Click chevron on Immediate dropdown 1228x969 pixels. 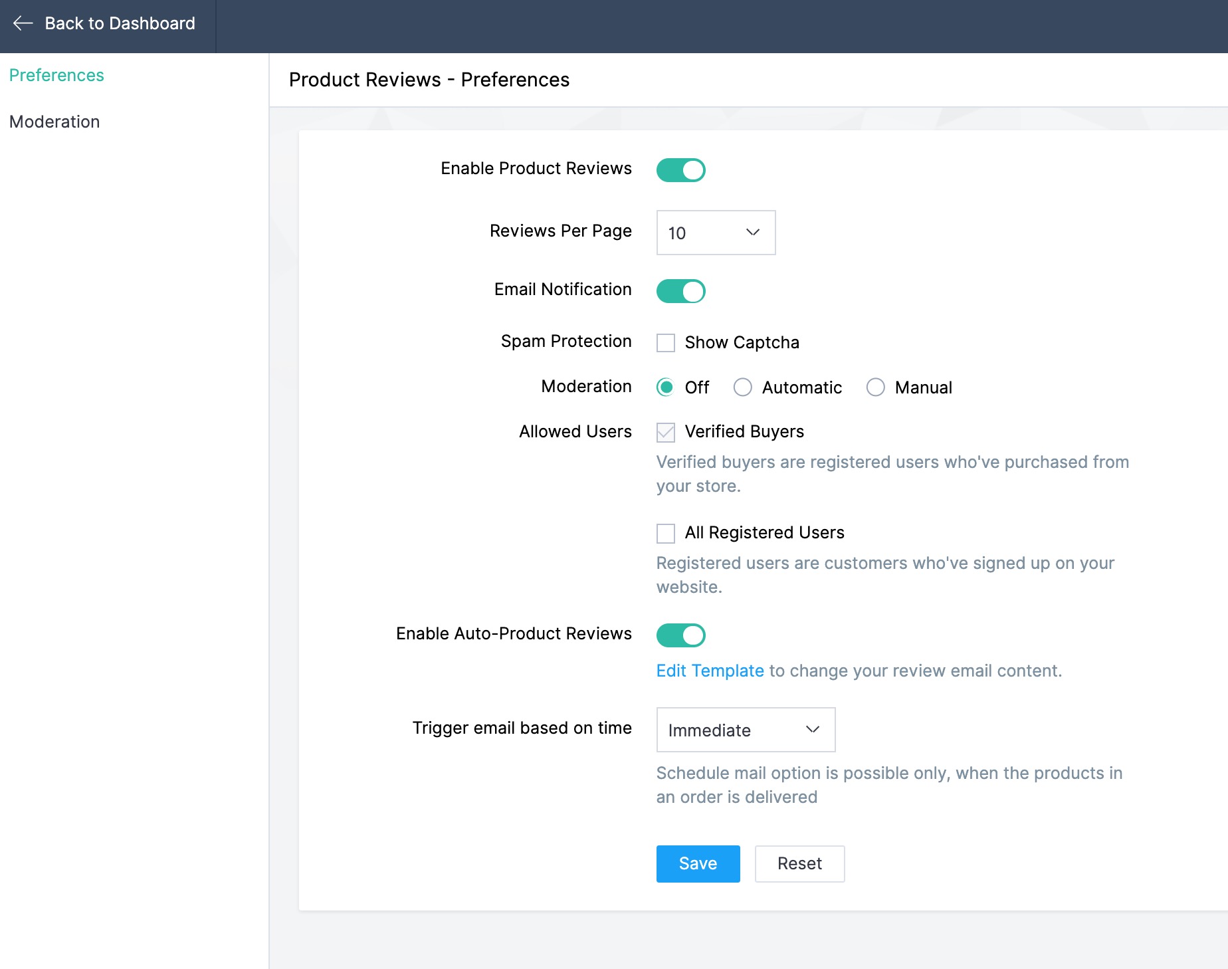(812, 730)
